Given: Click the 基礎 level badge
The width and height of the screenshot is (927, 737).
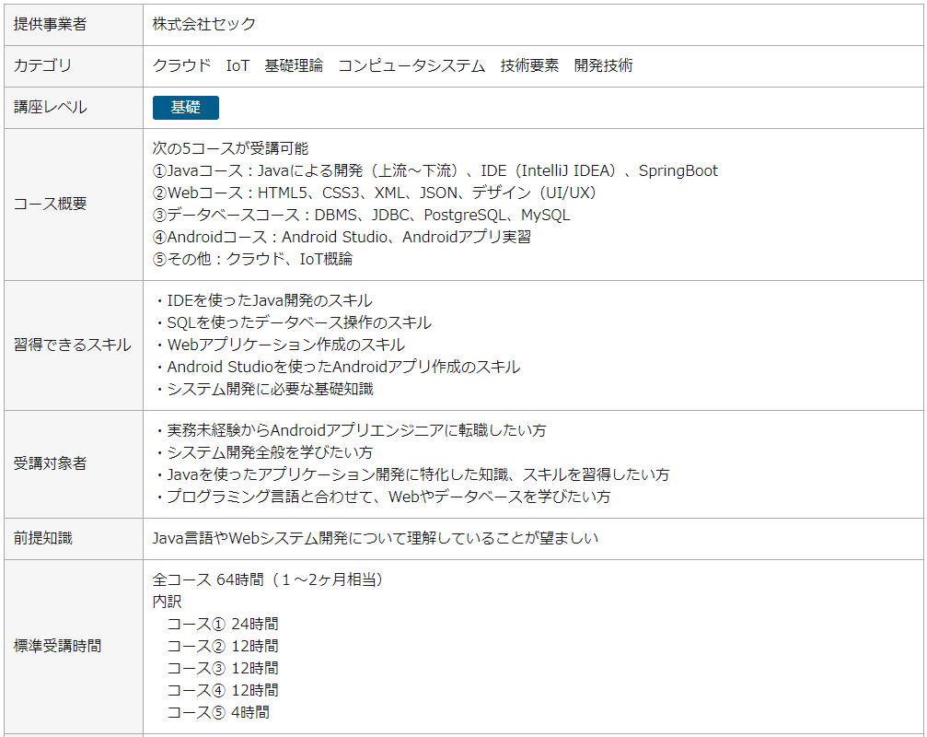Looking at the screenshot, I should tap(186, 108).
